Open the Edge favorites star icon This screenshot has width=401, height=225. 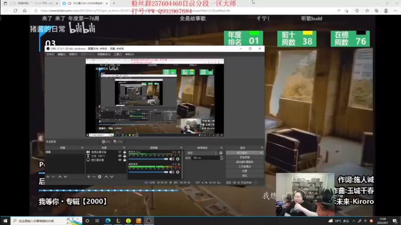[x=367, y=10]
